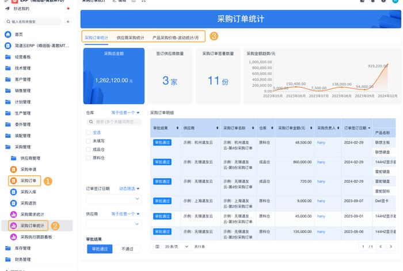Viewport: 403px width, 271px height.
Task: Click the first hany link in table
Action: [321, 142]
